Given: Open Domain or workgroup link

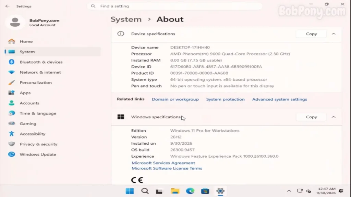Looking at the screenshot, I should tap(175, 99).
